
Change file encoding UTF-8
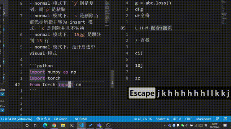pos(177,119)
